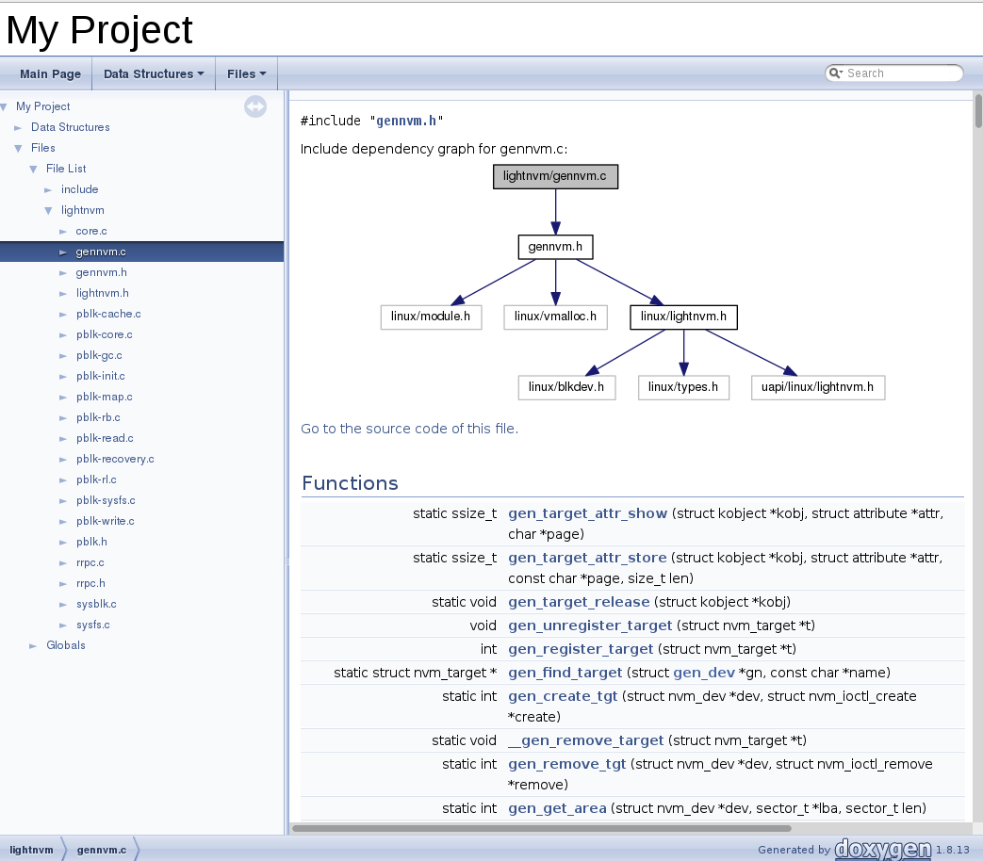Collapse the lightnvm folder in tree
Viewport: 983px width, 861px height.
click(48, 211)
